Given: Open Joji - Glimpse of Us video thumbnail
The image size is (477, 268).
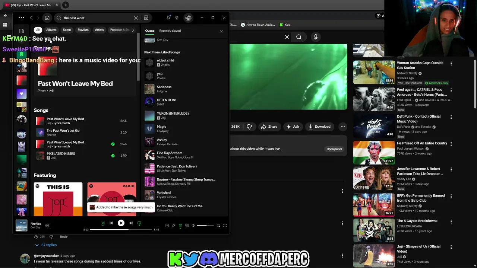Looking at the screenshot, I should (x=374, y=255).
